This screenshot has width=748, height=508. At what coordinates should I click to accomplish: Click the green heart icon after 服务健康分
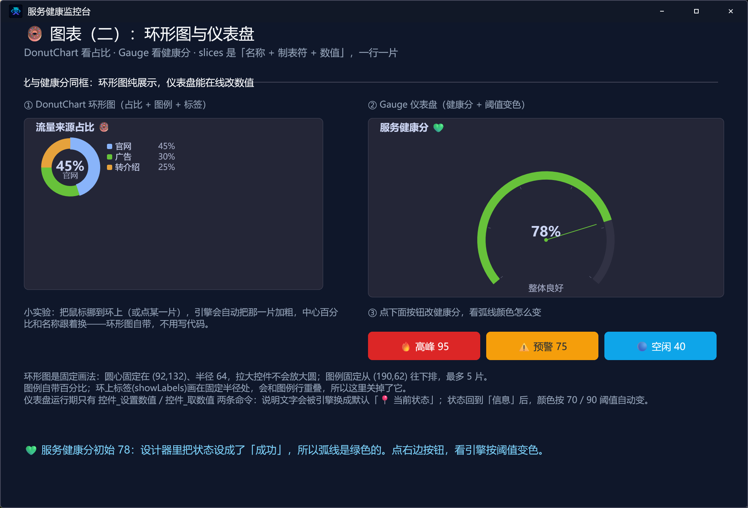tap(438, 128)
